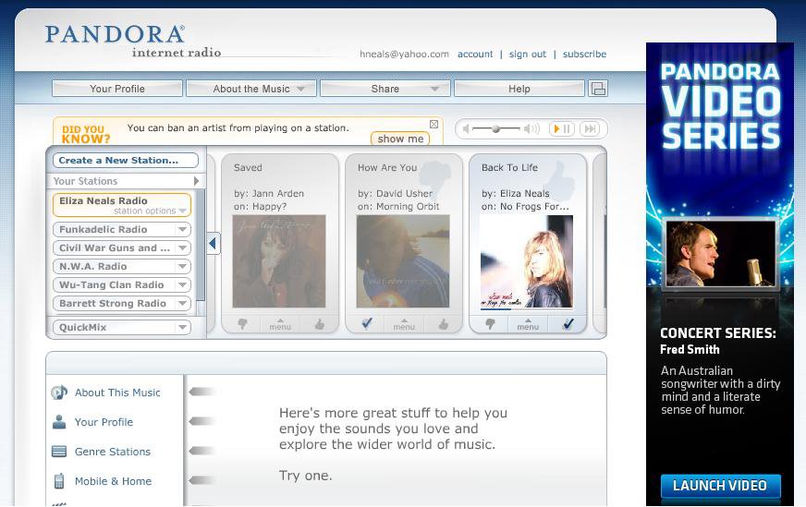
Task: Click the artist name David Usher
Action: [x=404, y=194]
